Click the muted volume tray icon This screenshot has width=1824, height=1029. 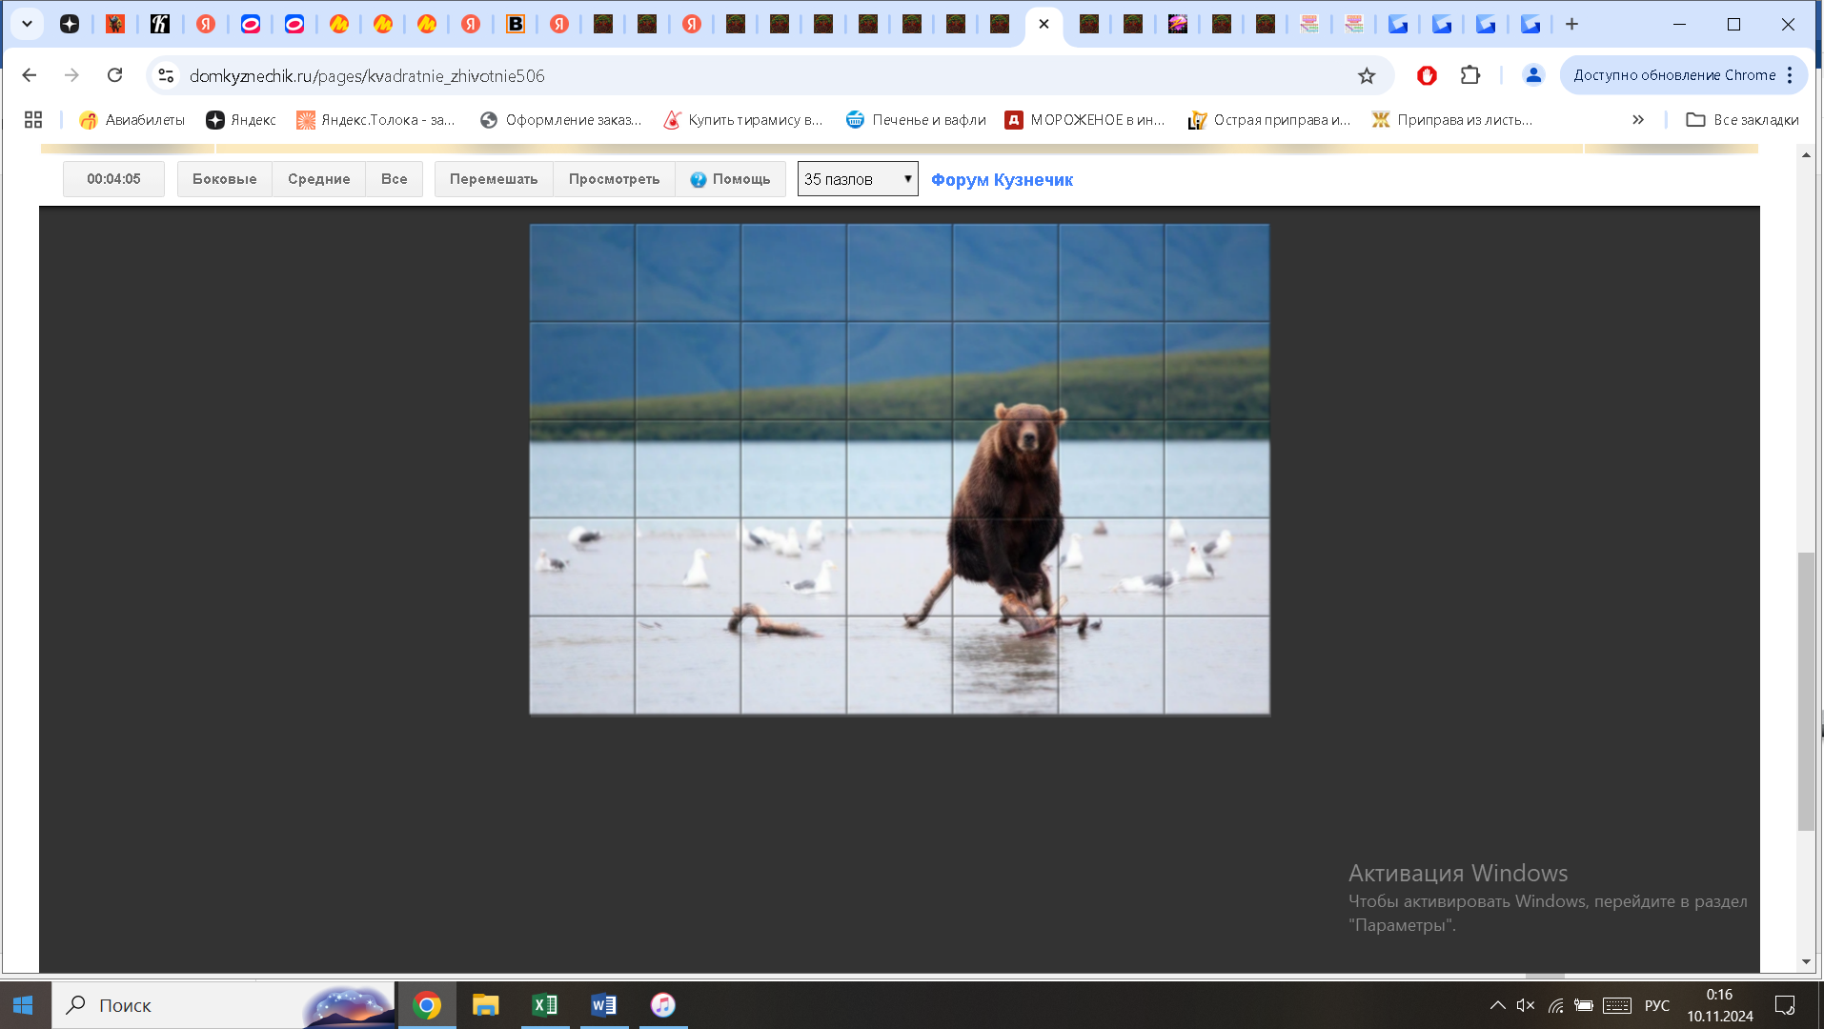(x=1526, y=1005)
